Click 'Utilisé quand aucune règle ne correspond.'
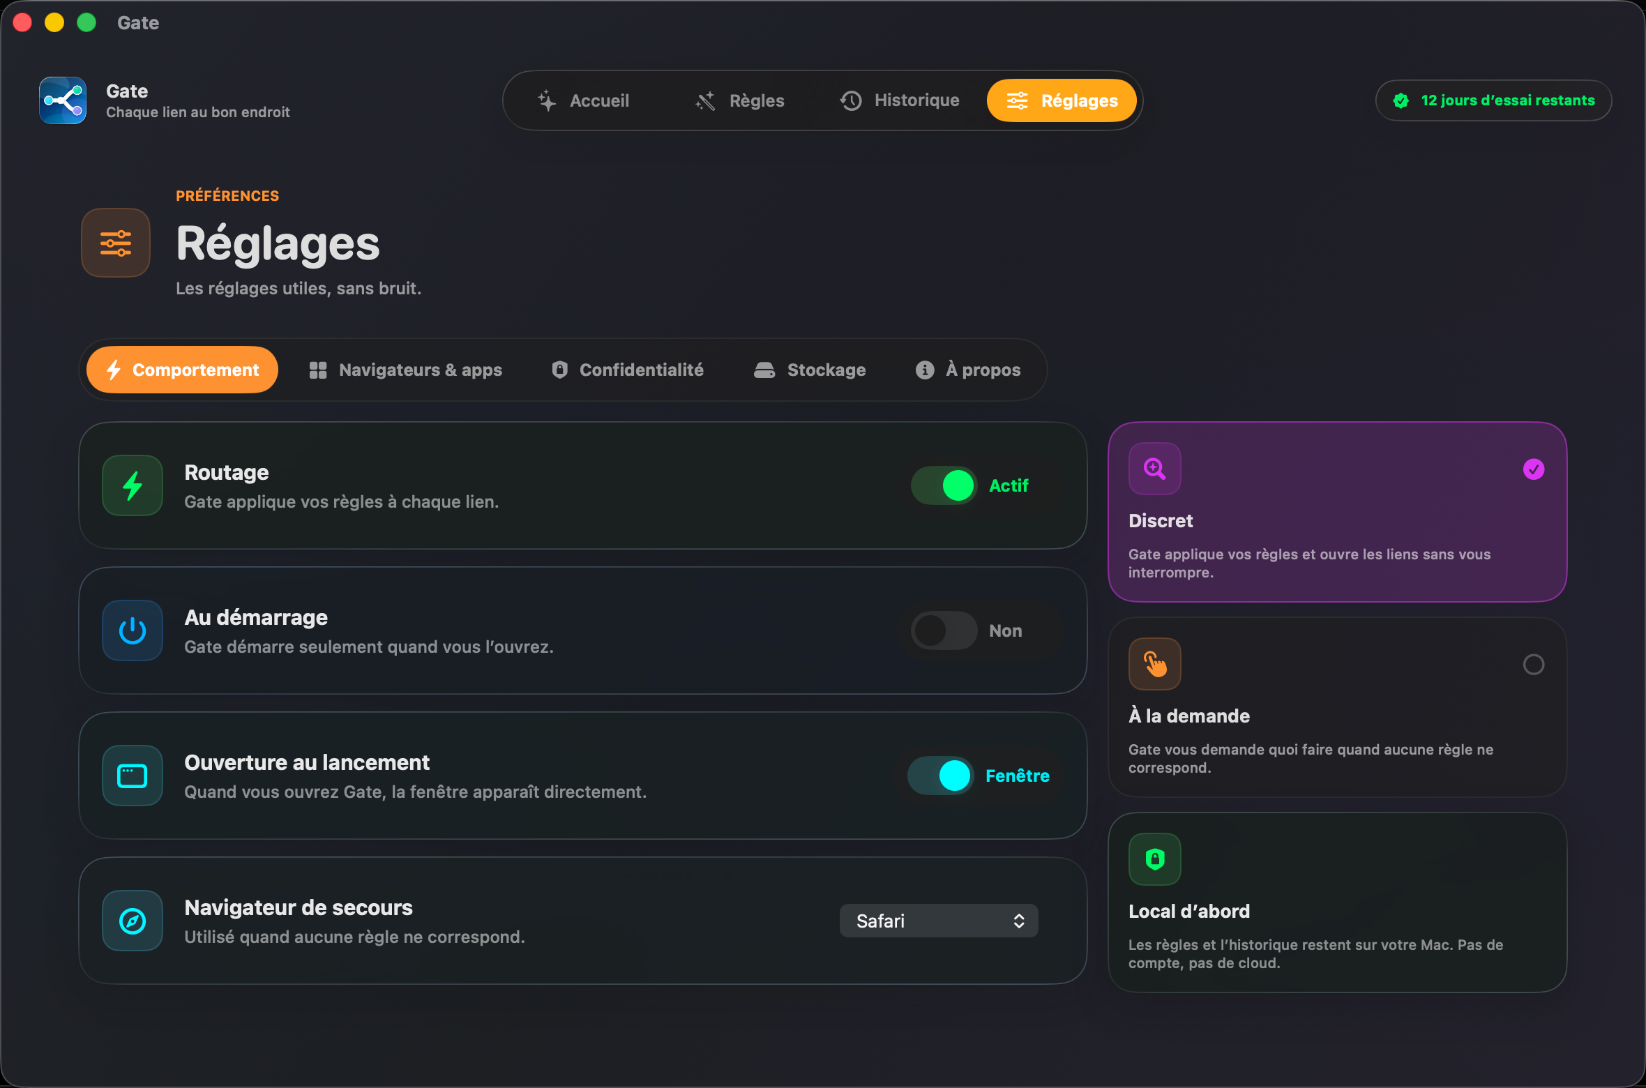1646x1088 pixels. 354,937
